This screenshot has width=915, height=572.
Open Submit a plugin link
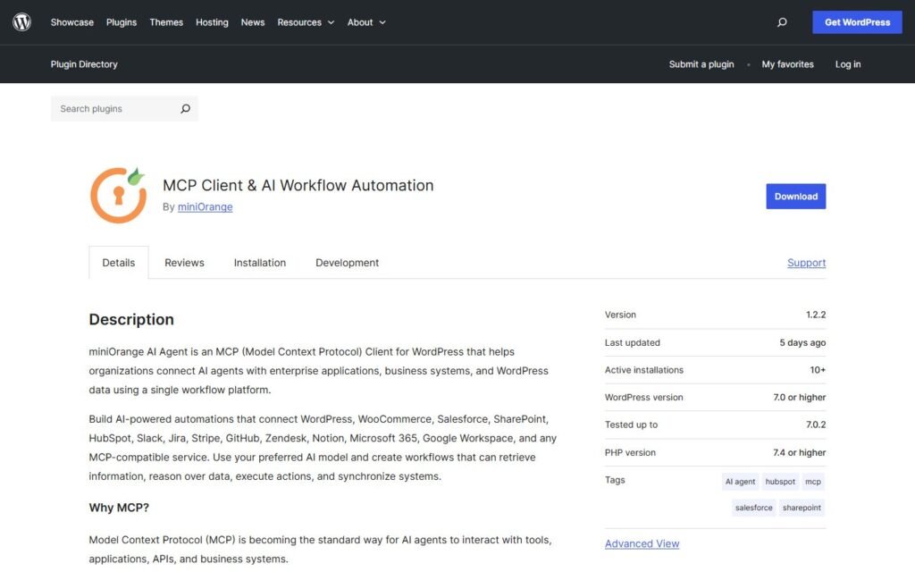click(701, 64)
